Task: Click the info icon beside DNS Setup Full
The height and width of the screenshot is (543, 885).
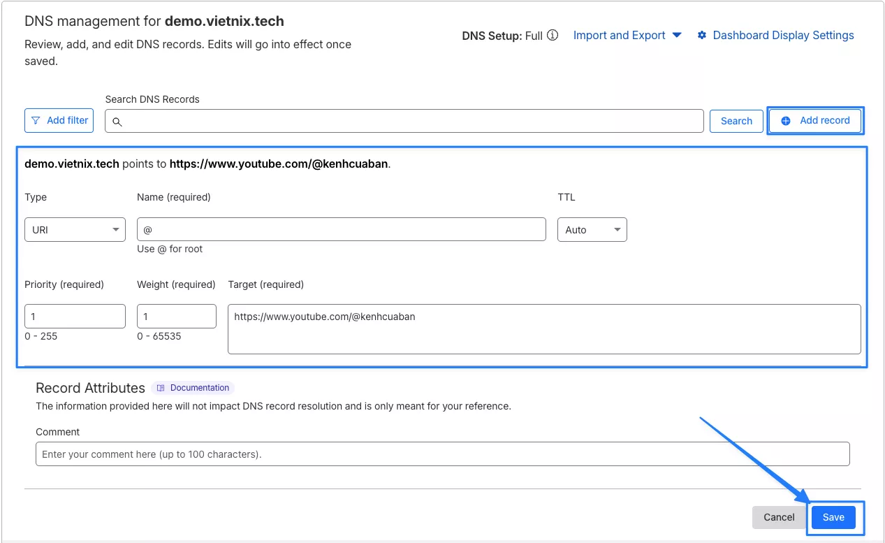Action: pos(553,35)
